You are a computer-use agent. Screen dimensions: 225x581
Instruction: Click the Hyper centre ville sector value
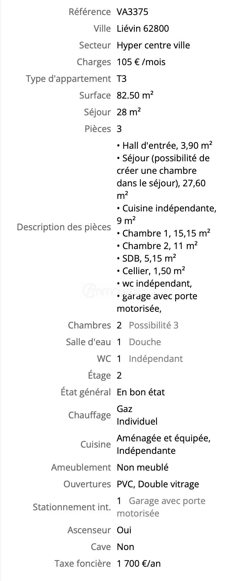point(153,45)
